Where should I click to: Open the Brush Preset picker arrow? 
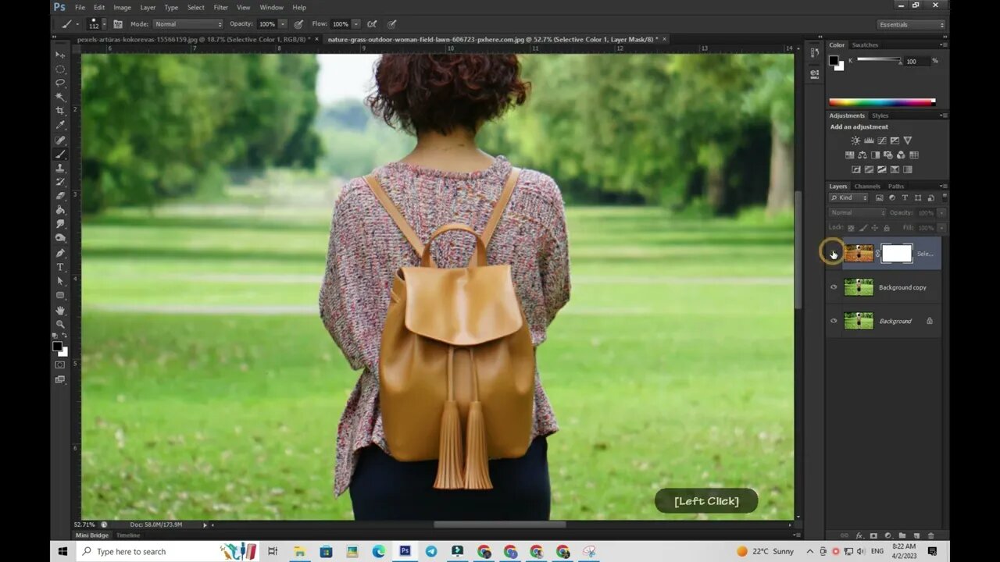coord(104,24)
